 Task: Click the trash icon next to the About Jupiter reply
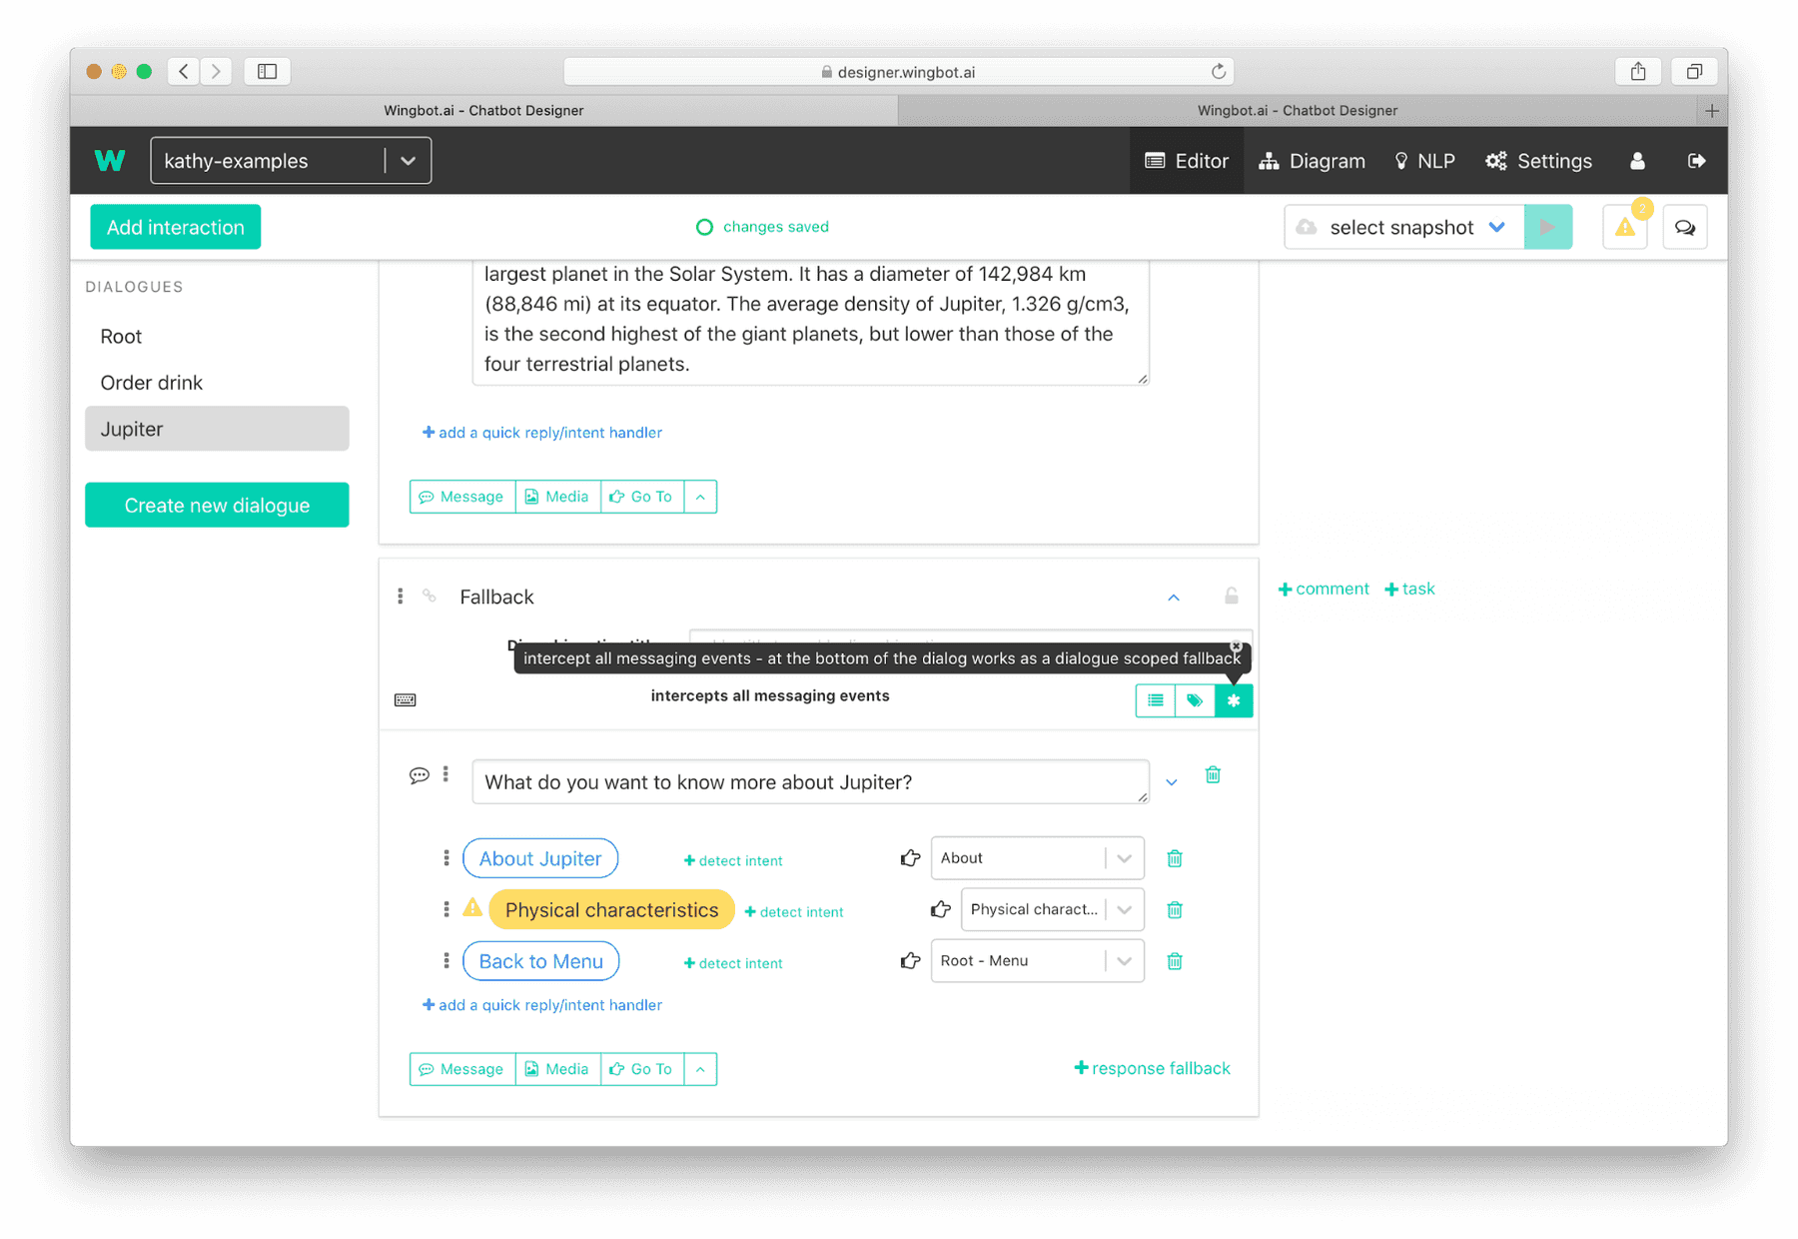pos(1175,858)
